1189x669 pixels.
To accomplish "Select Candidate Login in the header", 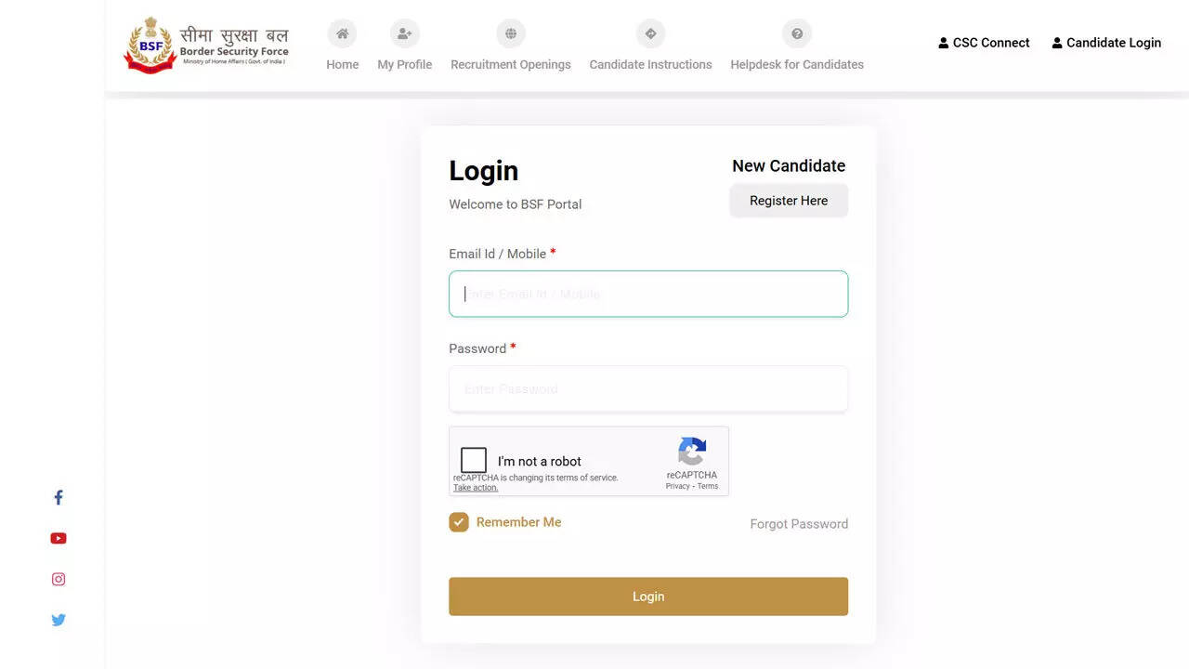I will pos(1106,43).
